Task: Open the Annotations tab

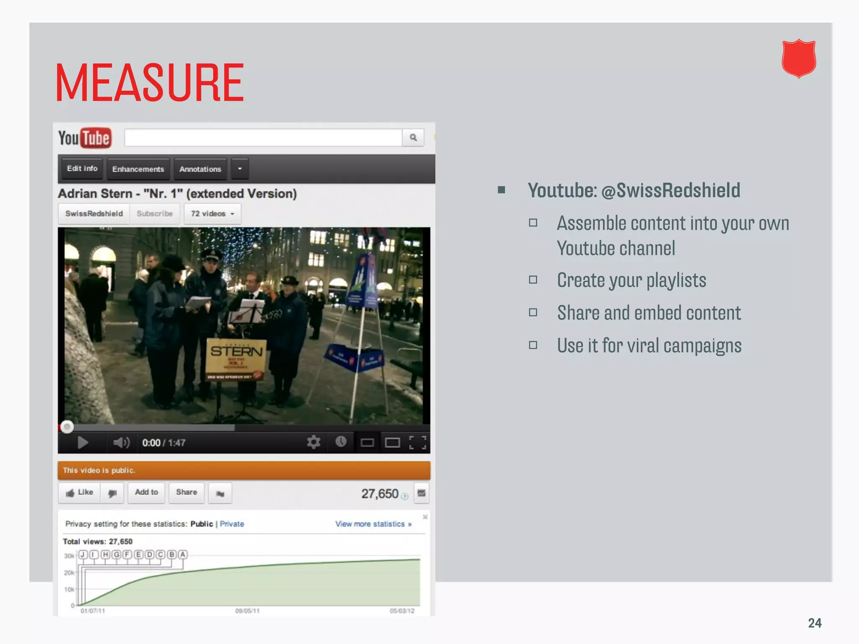Action: click(x=200, y=169)
